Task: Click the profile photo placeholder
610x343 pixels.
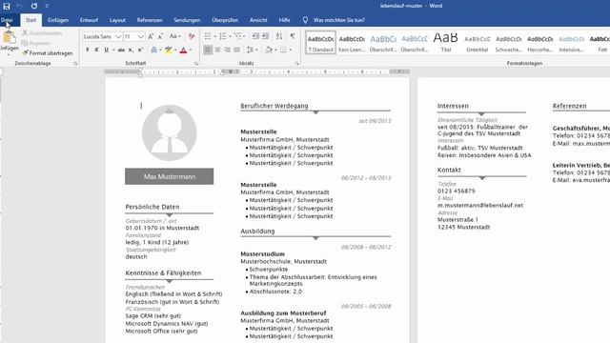Action: tap(170, 132)
